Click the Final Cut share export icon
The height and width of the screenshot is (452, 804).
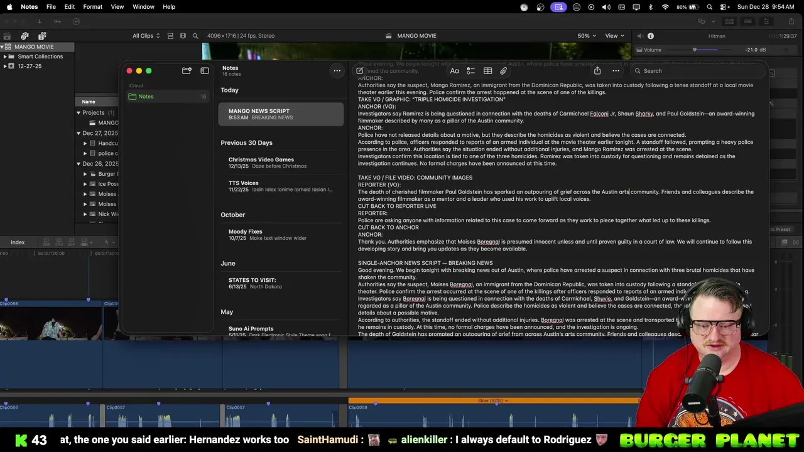792,21
